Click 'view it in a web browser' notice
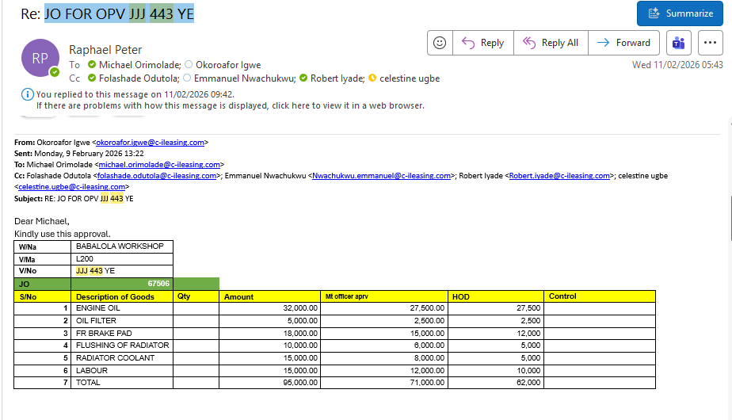732x420 pixels. pyautogui.click(x=231, y=105)
